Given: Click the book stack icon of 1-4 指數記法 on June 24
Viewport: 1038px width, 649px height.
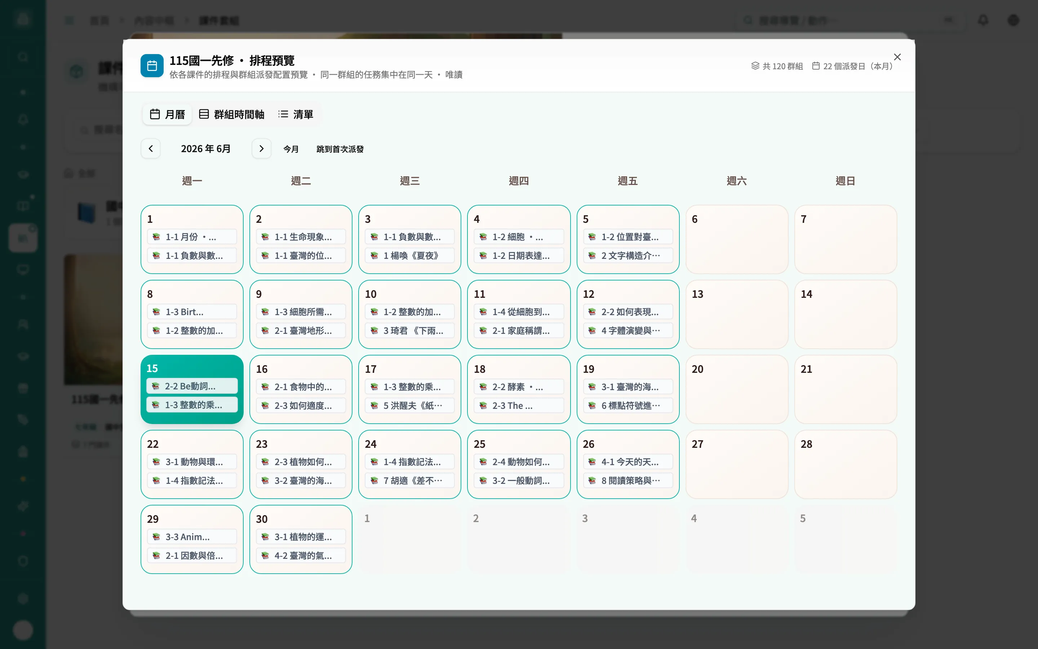Looking at the screenshot, I should (x=374, y=462).
